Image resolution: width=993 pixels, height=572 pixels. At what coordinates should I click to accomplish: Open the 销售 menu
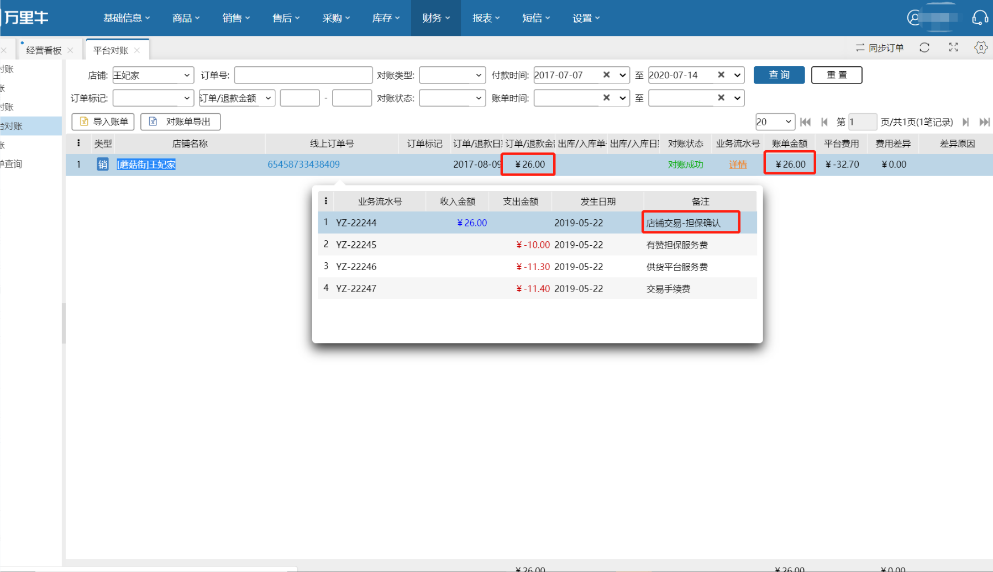click(x=236, y=18)
